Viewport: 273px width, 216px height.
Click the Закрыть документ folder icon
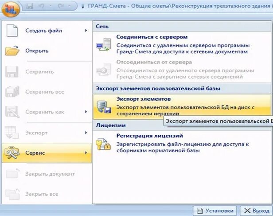[12, 173]
